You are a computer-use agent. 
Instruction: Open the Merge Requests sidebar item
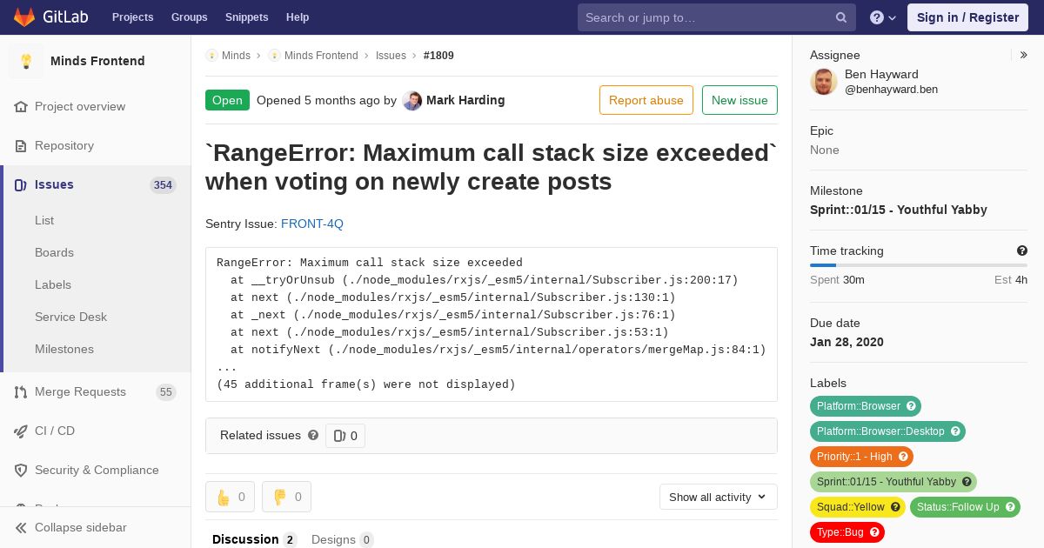[x=80, y=391]
